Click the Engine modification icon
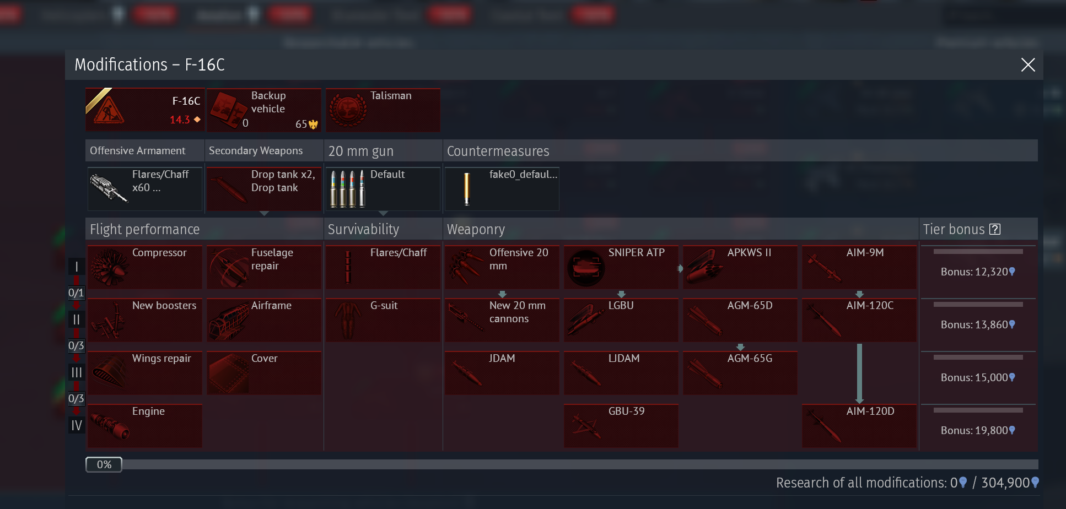Viewport: 1066px width, 509px height. 110,426
